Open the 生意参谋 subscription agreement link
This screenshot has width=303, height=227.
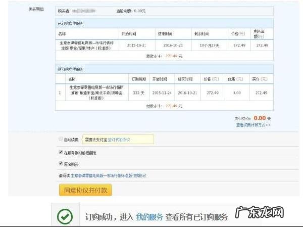[x=109, y=176]
